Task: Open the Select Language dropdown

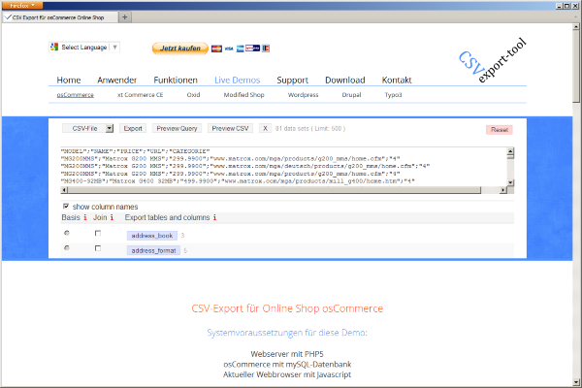Action: [x=84, y=48]
